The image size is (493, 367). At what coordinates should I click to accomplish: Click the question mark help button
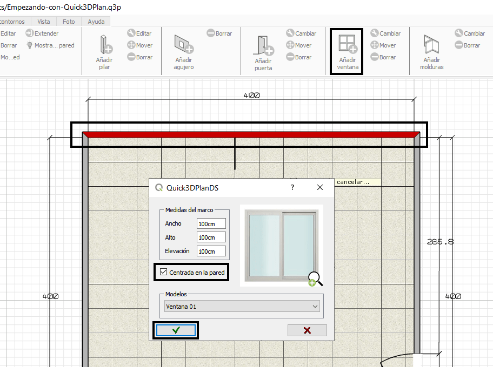click(x=292, y=187)
